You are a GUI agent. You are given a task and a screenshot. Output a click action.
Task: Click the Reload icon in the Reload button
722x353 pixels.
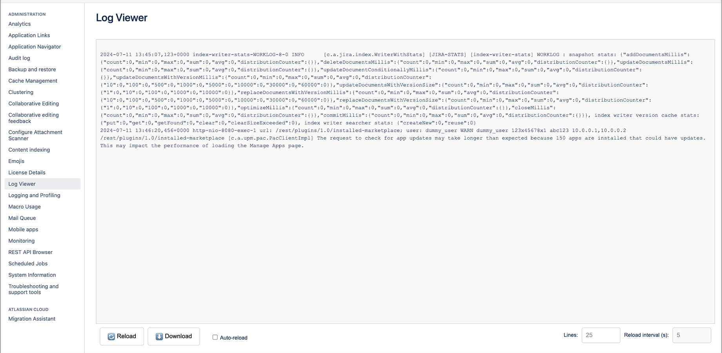(111, 337)
